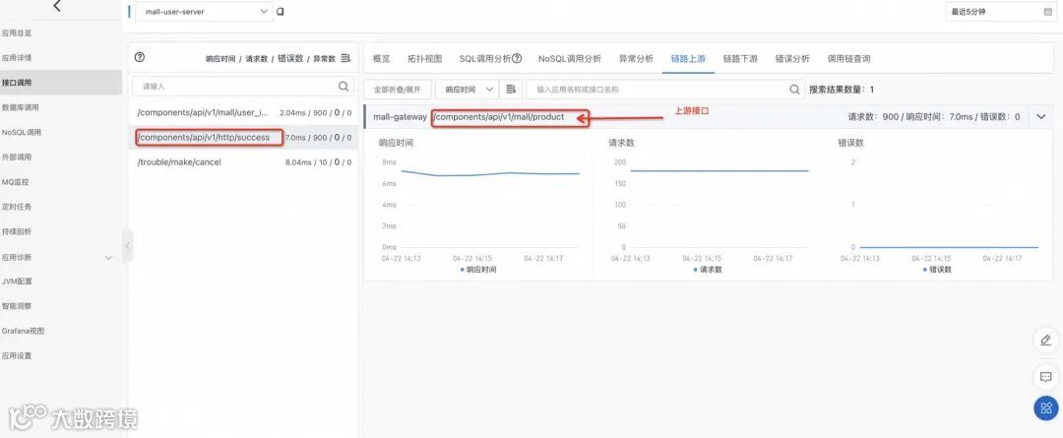Screen dimensions: 1063x438
Task: Click the mall-gateway application name
Action: point(400,116)
